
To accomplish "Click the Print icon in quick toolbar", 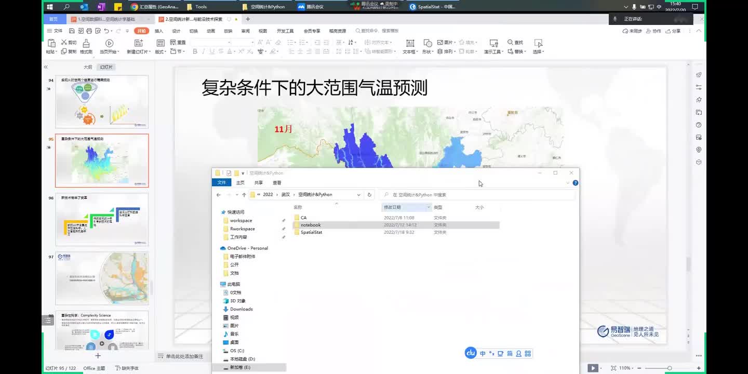I will click(x=89, y=31).
